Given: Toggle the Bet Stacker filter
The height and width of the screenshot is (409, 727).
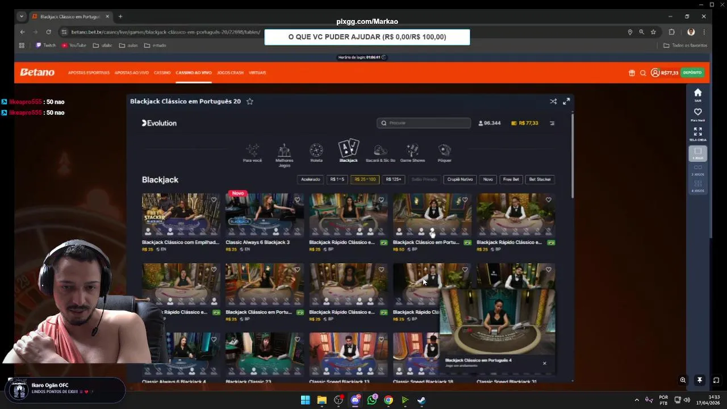Looking at the screenshot, I should 540,180.
